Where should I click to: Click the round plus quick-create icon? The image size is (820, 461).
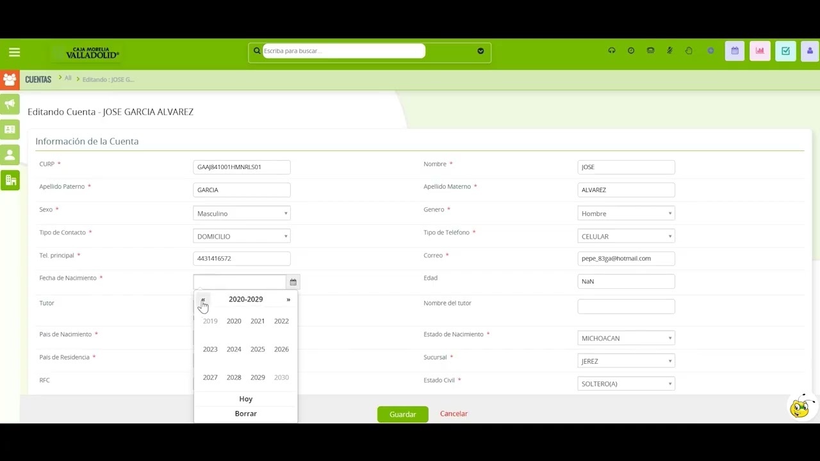[710, 51]
